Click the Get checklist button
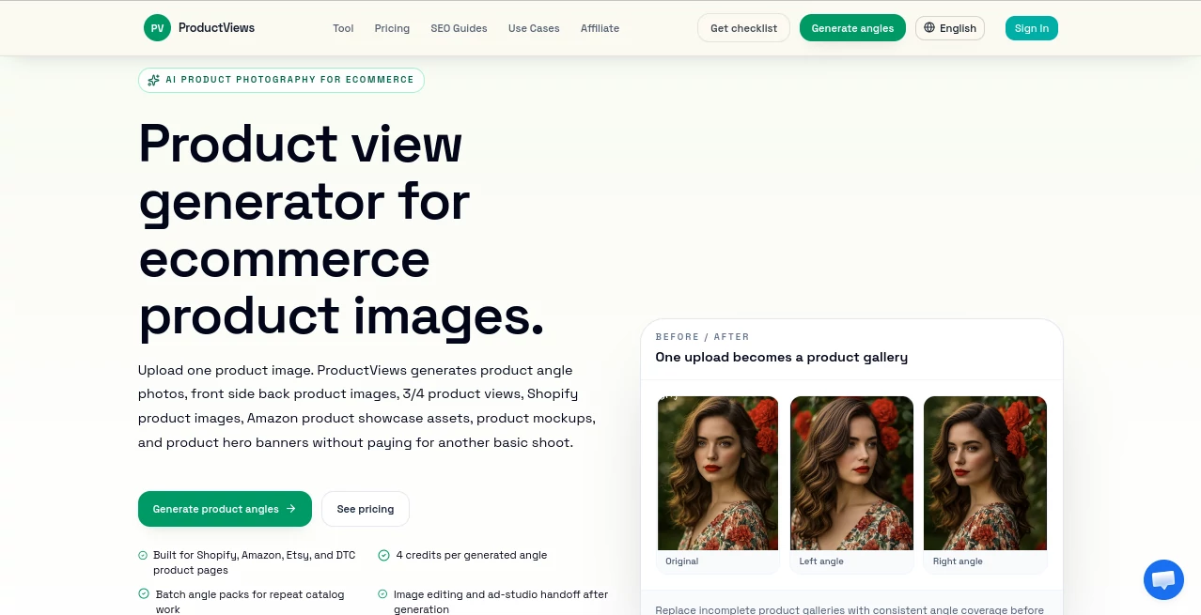This screenshot has height=615, width=1201. (x=743, y=28)
